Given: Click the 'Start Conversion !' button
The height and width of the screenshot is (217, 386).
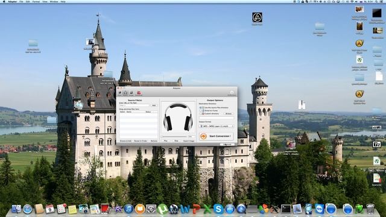Looking at the screenshot, I should pos(216,136).
